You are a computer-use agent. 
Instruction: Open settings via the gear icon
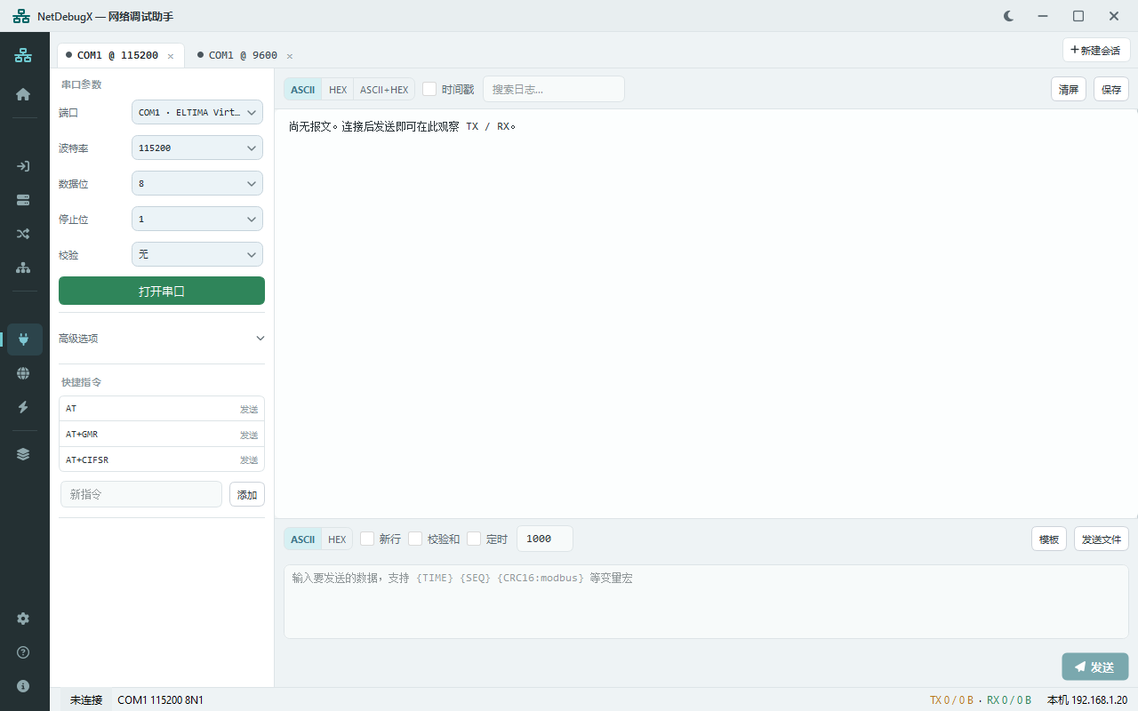tap(23, 619)
